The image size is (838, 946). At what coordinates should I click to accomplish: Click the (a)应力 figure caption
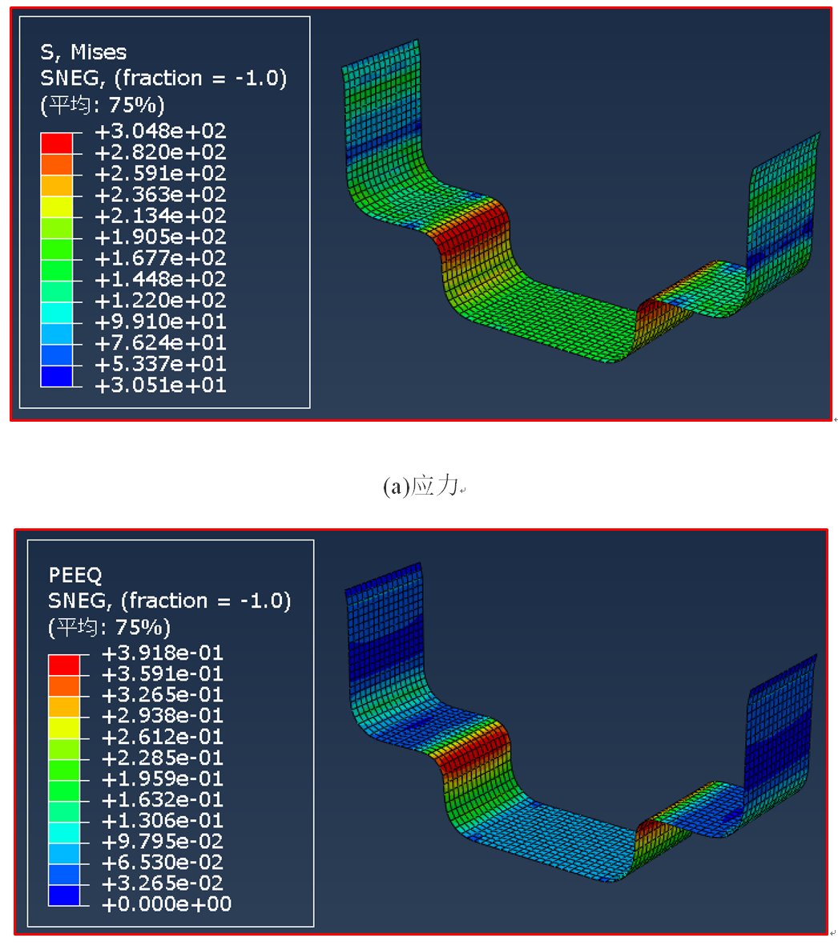tap(421, 487)
